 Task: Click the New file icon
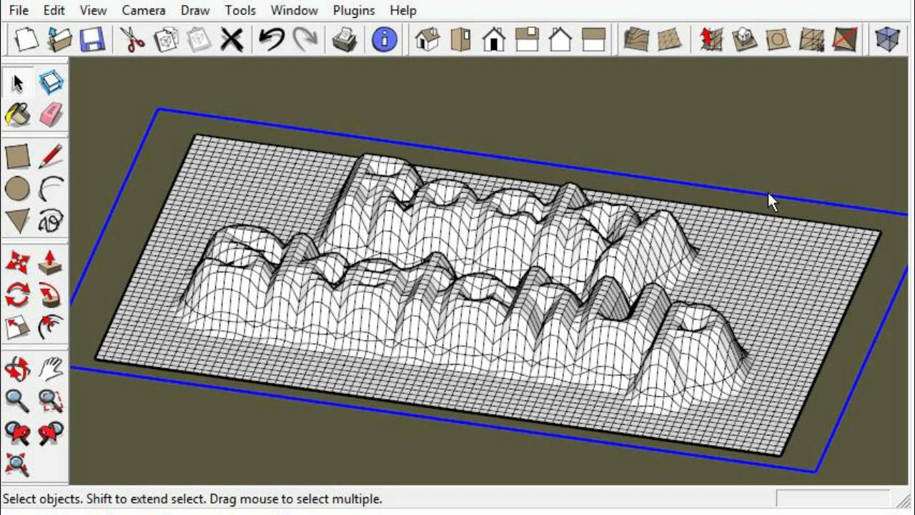pyautogui.click(x=26, y=39)
